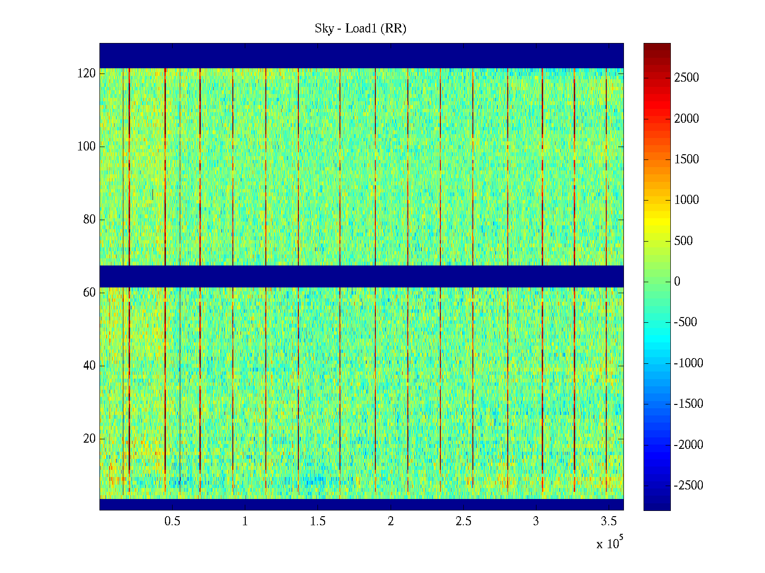Select the x-axis tick label 1.5
The width and height of the screenshot is (765, 573).
(x=317, y=521)
